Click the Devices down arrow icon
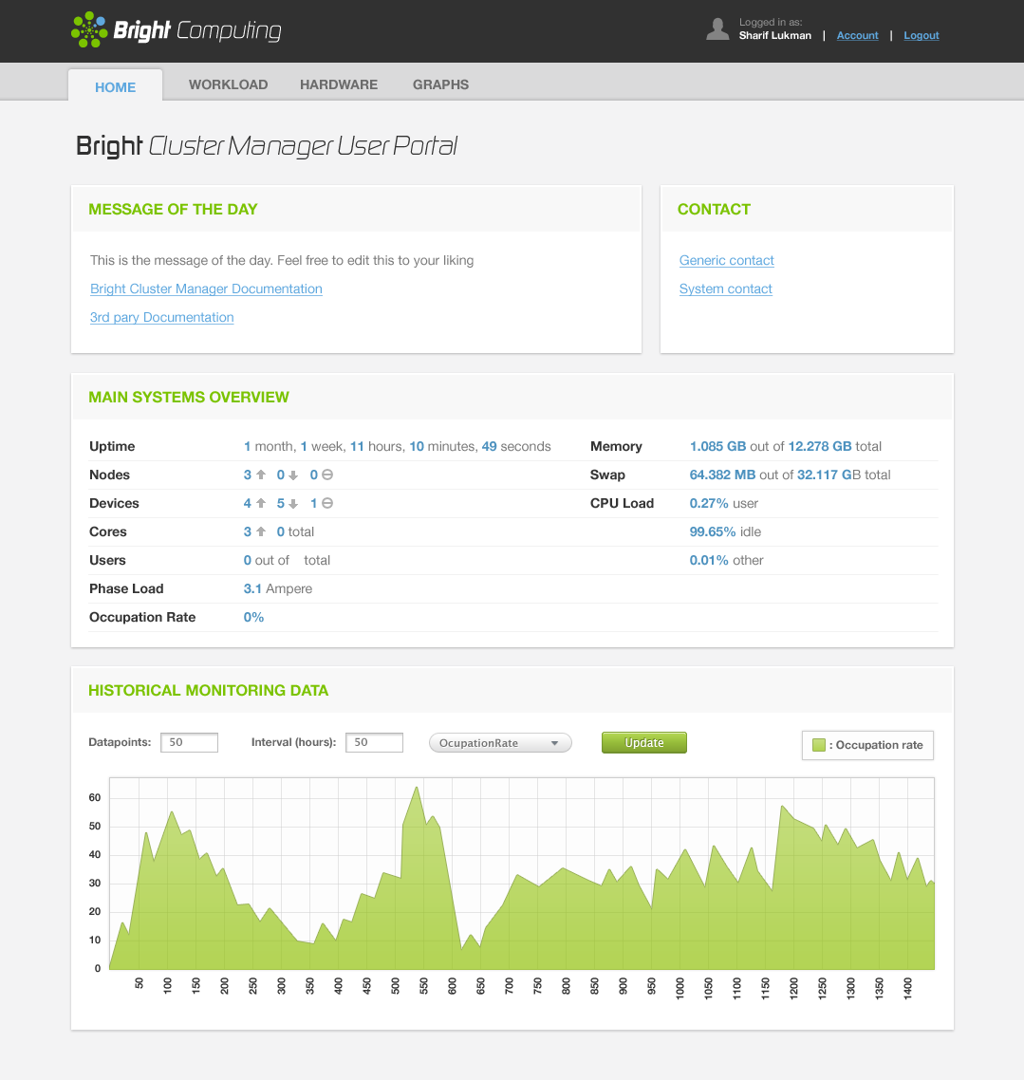The width and height of the screenshot is (1024, 1080). (x=293, y=504)
